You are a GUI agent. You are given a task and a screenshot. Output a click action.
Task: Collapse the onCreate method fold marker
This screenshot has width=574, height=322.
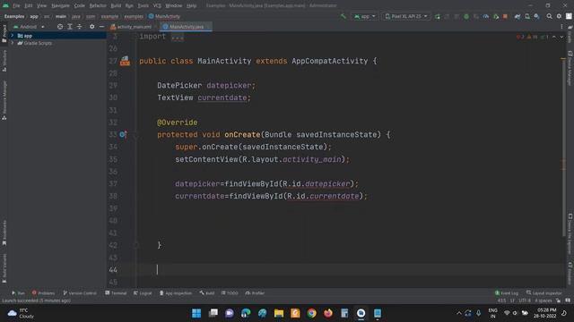135,135
